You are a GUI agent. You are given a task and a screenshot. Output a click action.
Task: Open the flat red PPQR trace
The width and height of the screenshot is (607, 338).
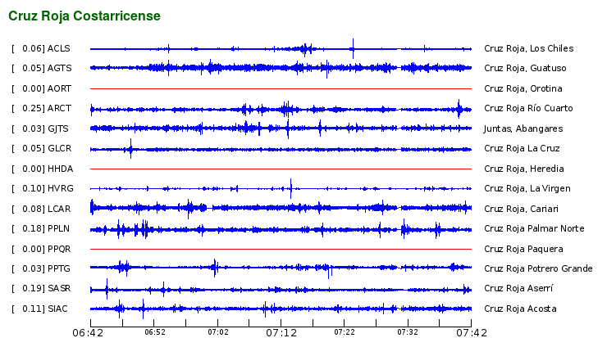tap(281, 249)
